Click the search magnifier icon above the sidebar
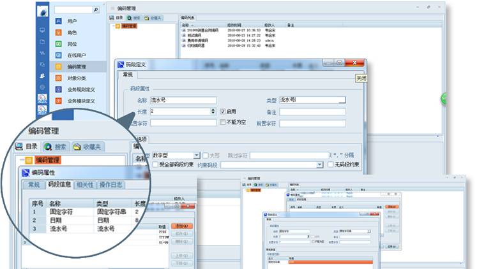Image resolution: width=479 pixels, height=269 pixels. coord(96,10)
